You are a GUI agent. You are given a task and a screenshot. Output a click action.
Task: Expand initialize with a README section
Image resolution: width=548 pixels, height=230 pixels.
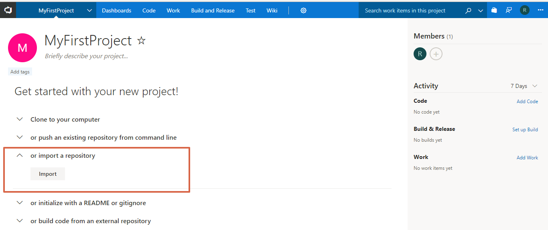pyautogui.click(x=20, y=203)
